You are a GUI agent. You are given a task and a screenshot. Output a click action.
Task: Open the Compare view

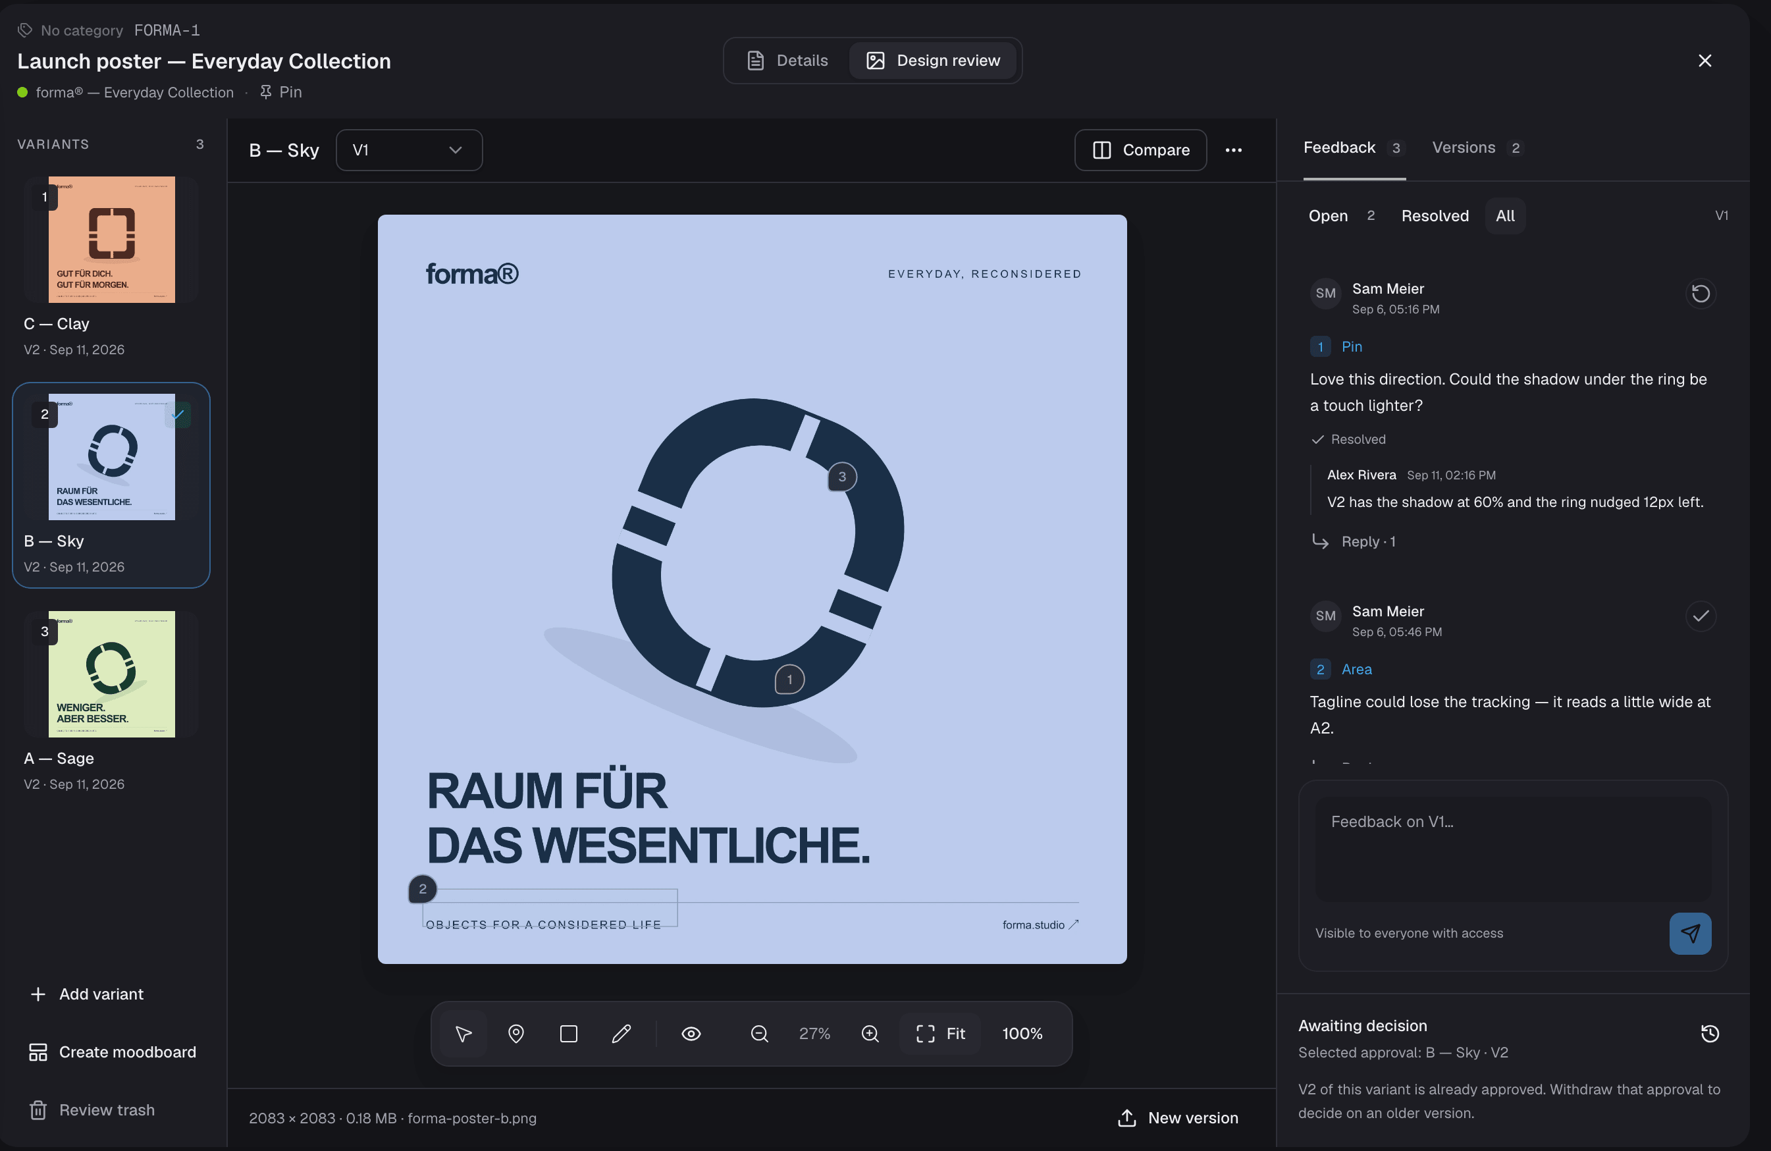click(1140, 150)
